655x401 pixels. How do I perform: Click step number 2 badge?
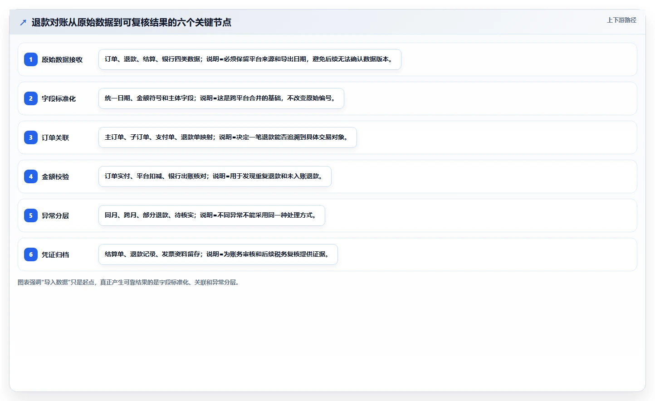point(31,98)
